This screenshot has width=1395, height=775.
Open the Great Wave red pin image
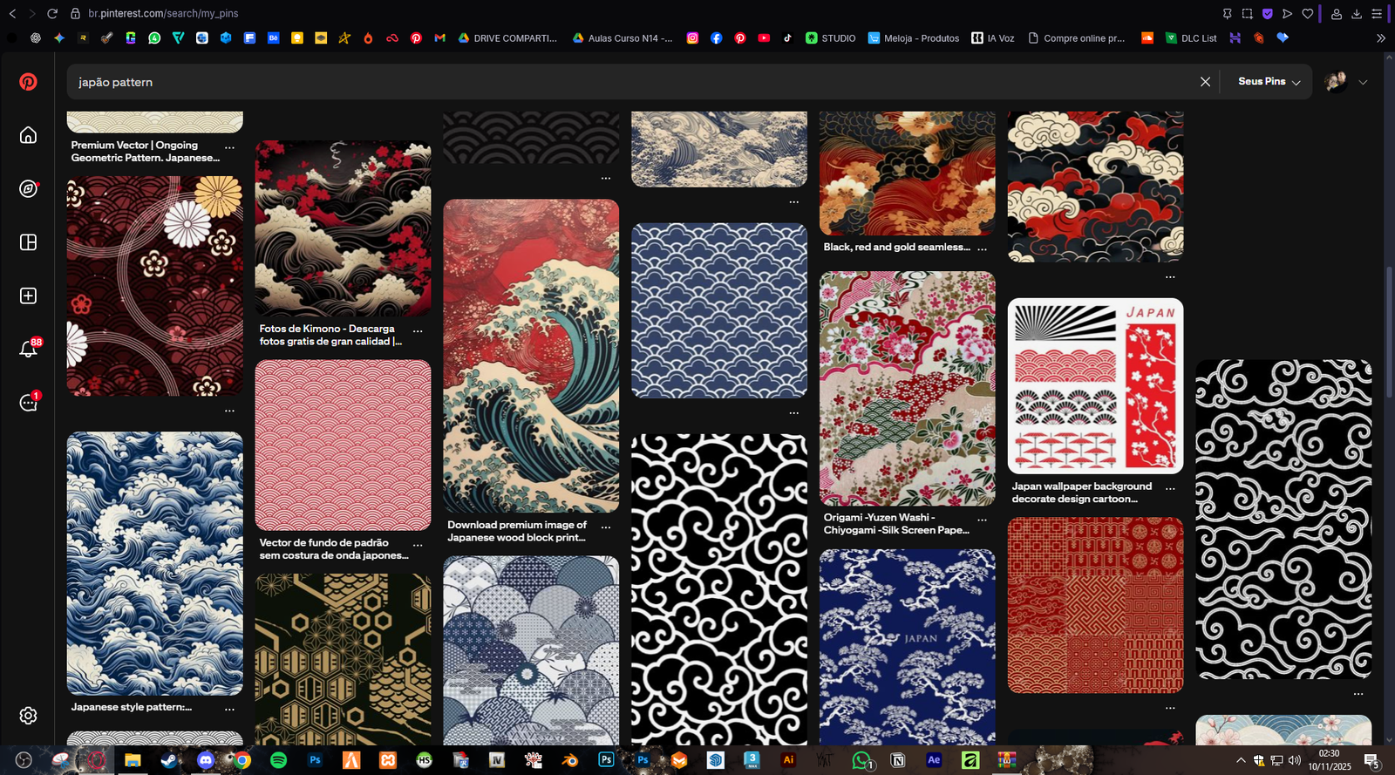tap(531, 356)
